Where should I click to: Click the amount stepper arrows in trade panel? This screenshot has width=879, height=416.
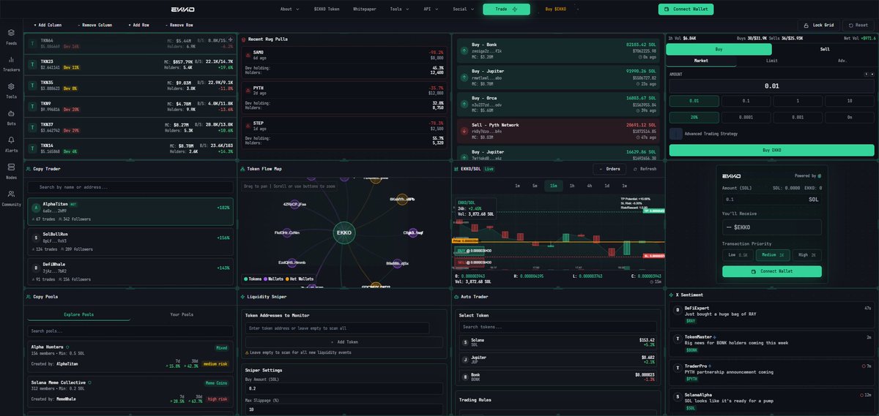click(x=868, y=74)
